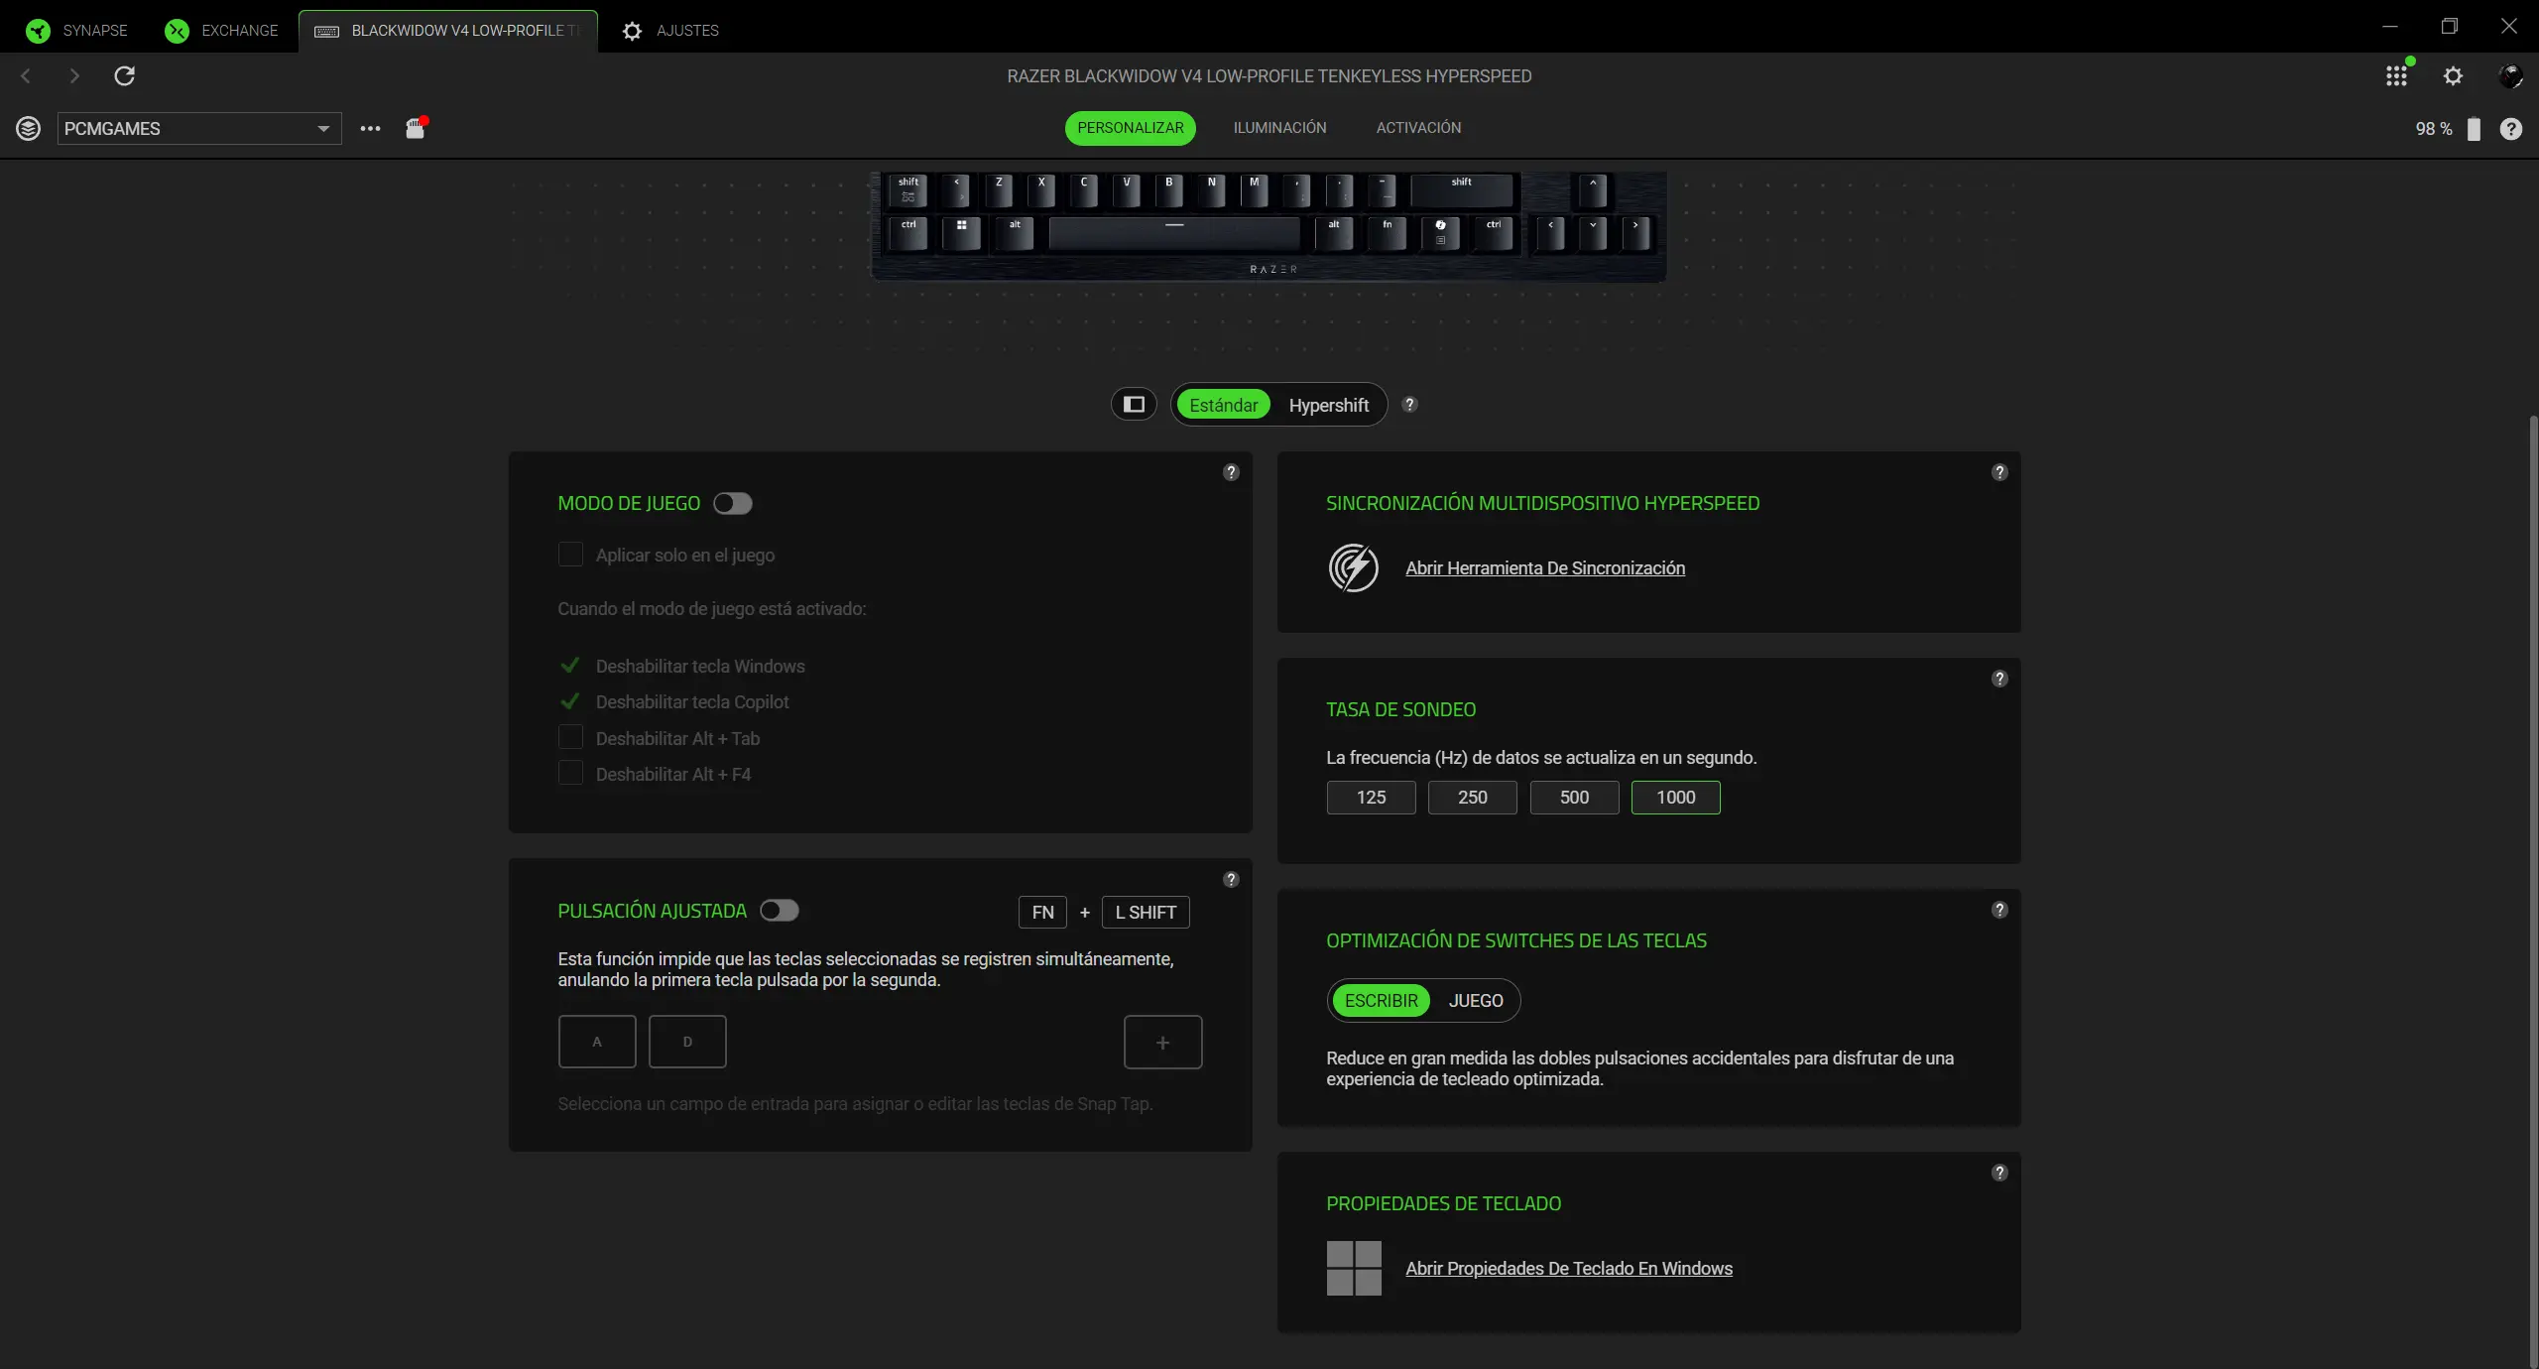
Task: Open help for Propiedades de Teclado panel
Action: (1999, 1173)
